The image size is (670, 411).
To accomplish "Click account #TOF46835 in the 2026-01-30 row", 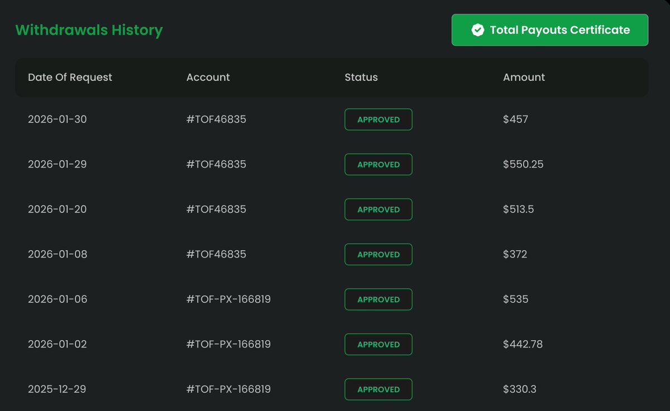I will click(216, 119).
